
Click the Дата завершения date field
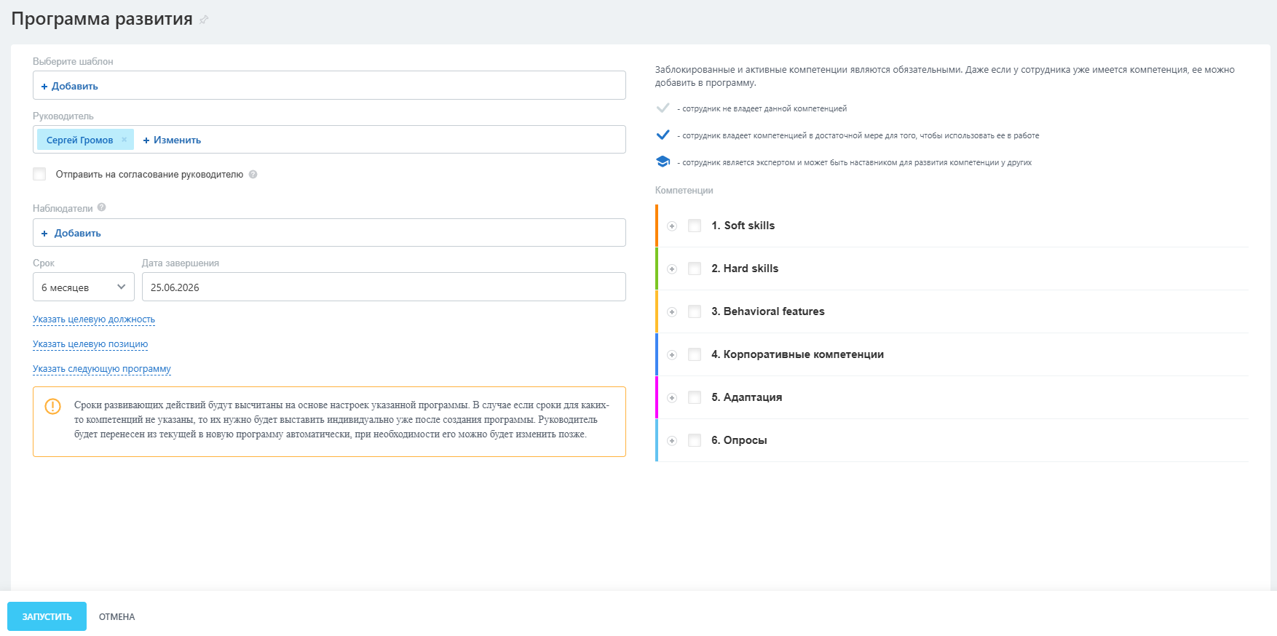(384, 287)
